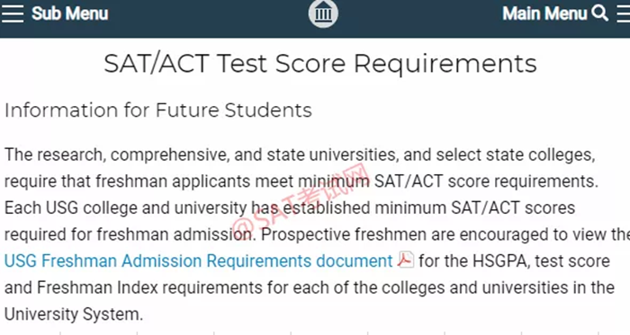Click the phrase established minimum SAT/ACT scores
The image size is (630, 335).
(429, 208)
